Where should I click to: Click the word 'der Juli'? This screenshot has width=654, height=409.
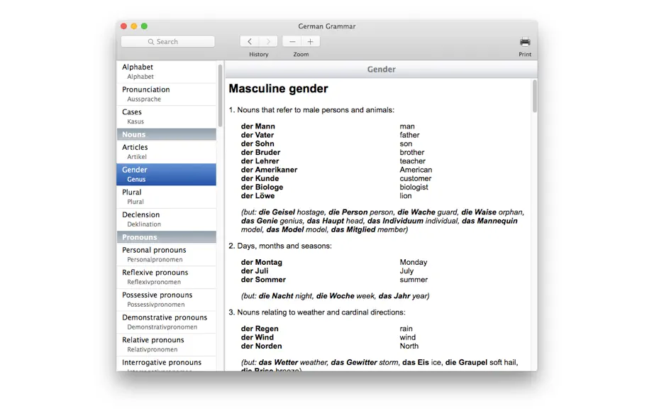click(x=255, y=271)
